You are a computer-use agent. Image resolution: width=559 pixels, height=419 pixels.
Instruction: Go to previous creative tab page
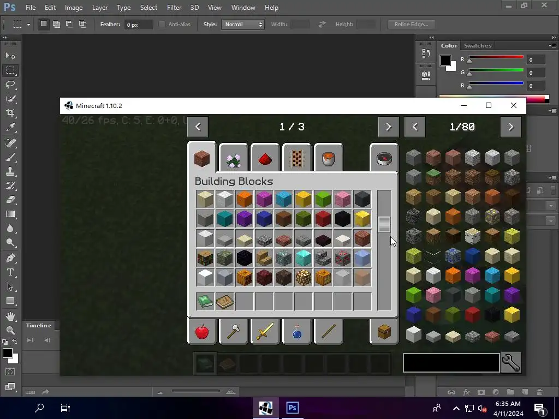point(198,127)
